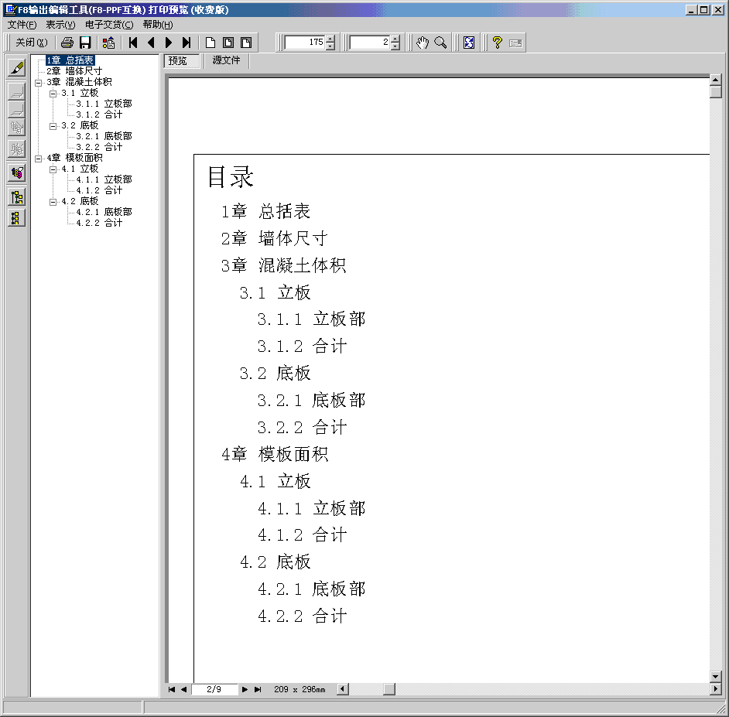Click the printer icon in the toolbar
Image resolution: width=729 pixels, height=717 pixels.
(67, 43)
